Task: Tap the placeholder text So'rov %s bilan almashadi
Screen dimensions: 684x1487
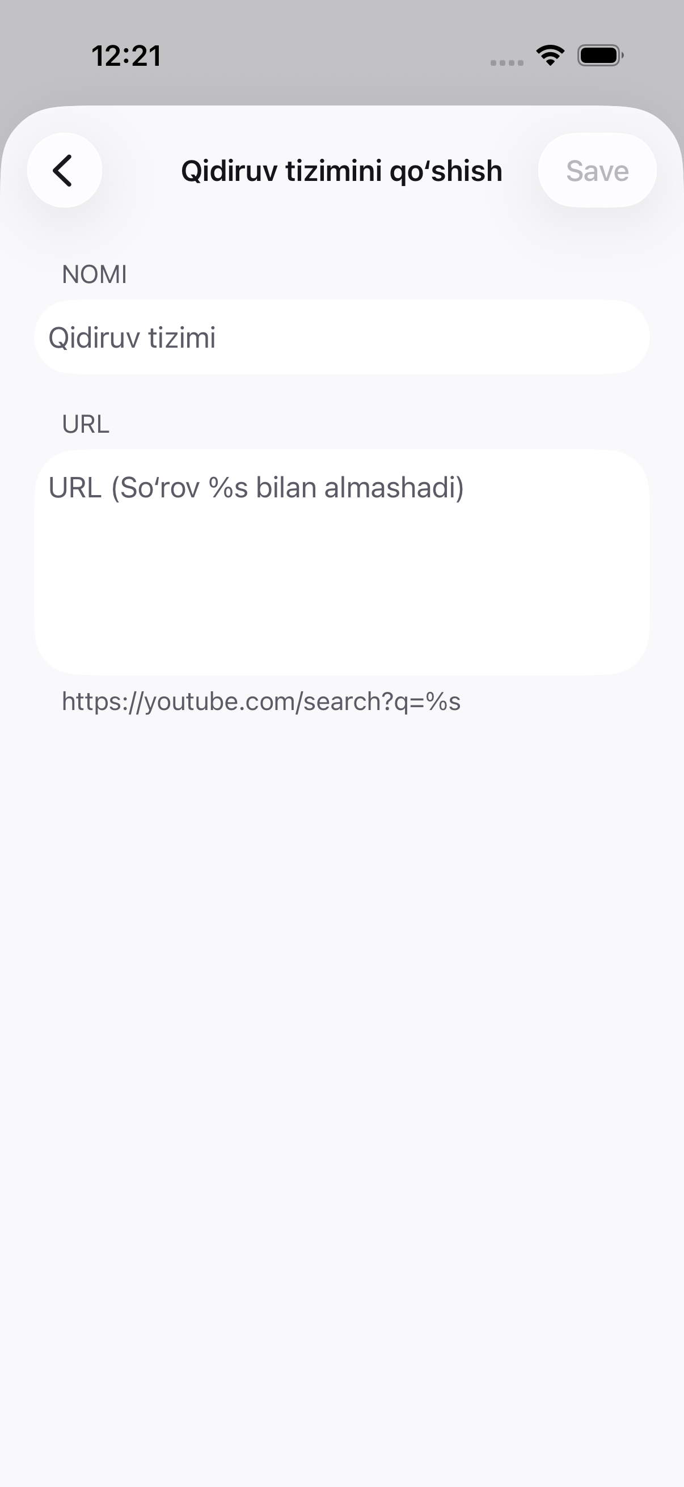Action: click(288, 488)
